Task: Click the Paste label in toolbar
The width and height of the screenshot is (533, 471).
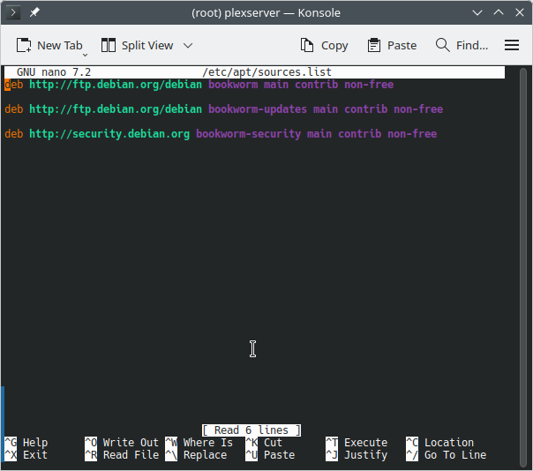Action: [x=402, y=45]
